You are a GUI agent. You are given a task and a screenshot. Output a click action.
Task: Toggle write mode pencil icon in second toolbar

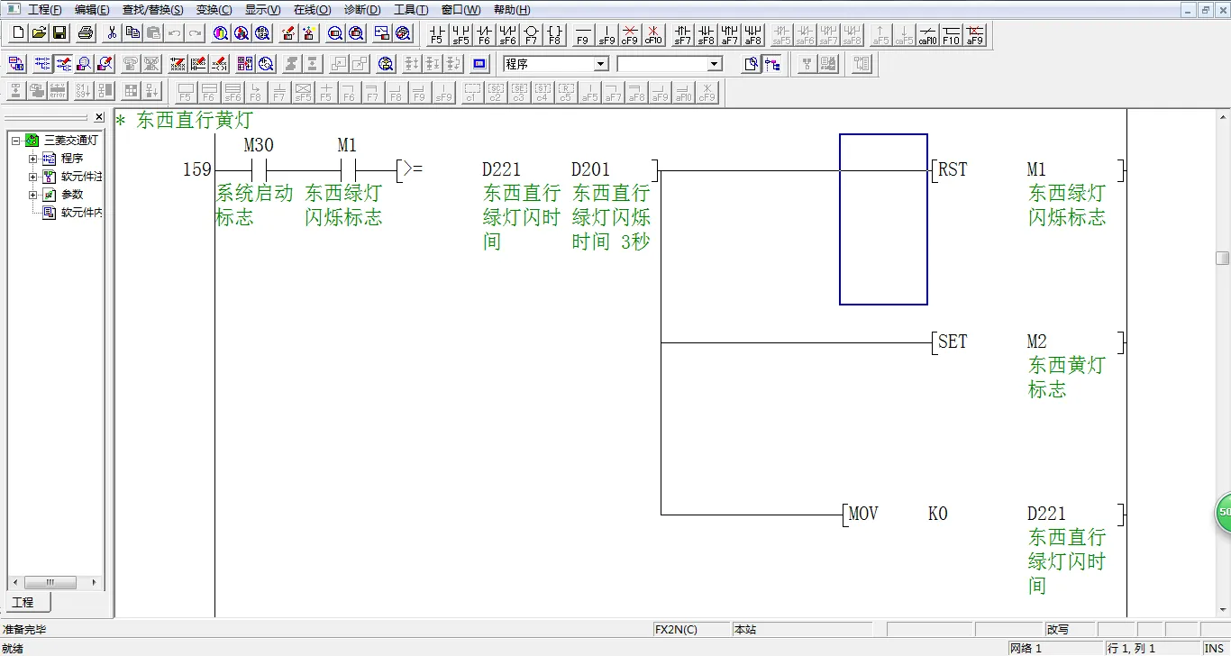coord(63,64)
